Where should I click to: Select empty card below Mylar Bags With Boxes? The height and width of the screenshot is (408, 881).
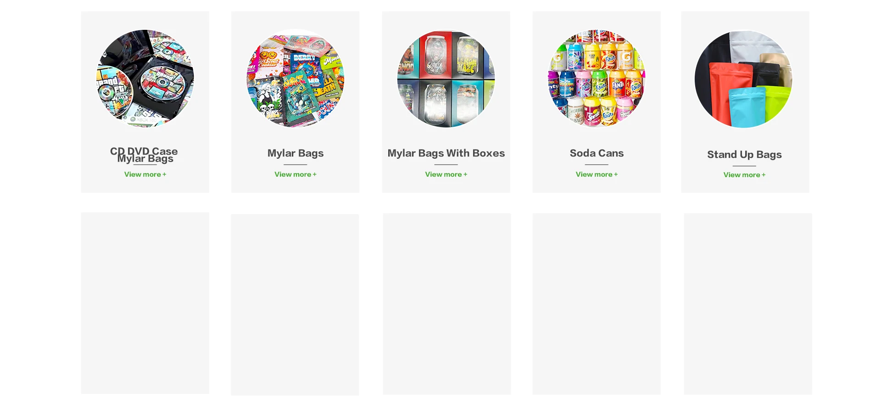point(447,304)
